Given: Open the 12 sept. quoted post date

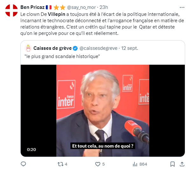Looking at the screenshot, I should 129,48.
